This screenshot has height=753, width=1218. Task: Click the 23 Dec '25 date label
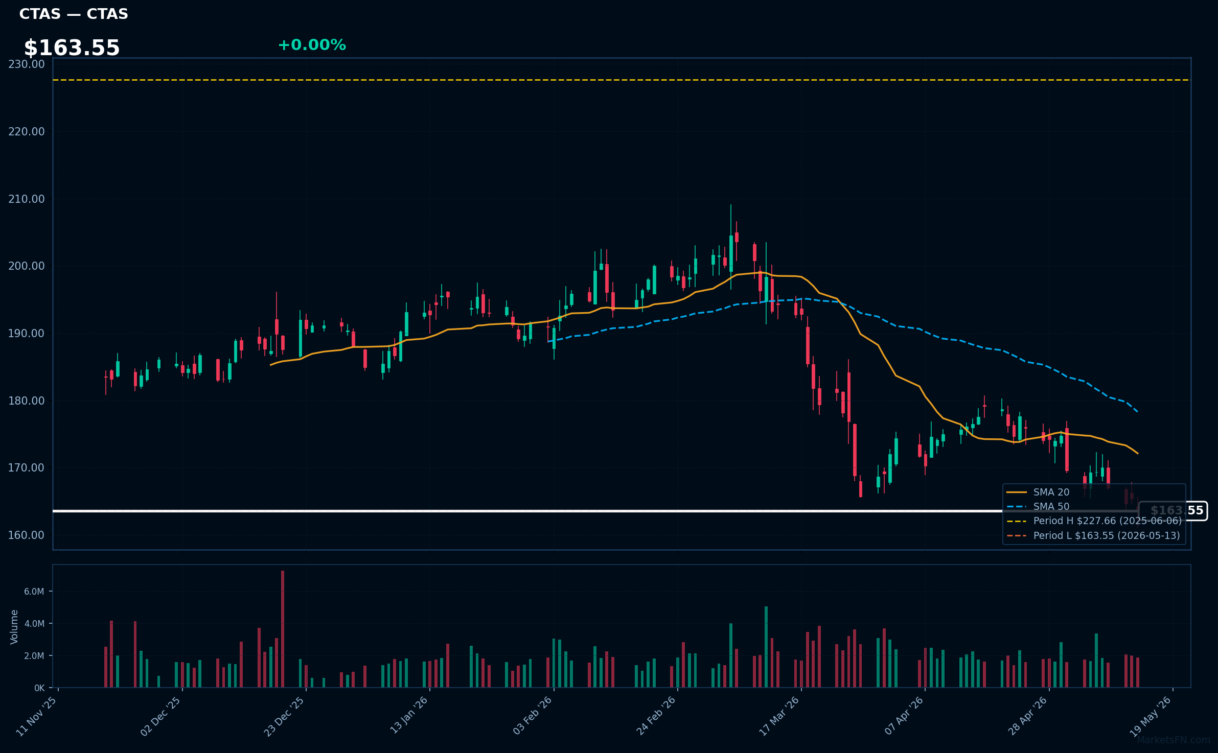(x=284, y=716)
